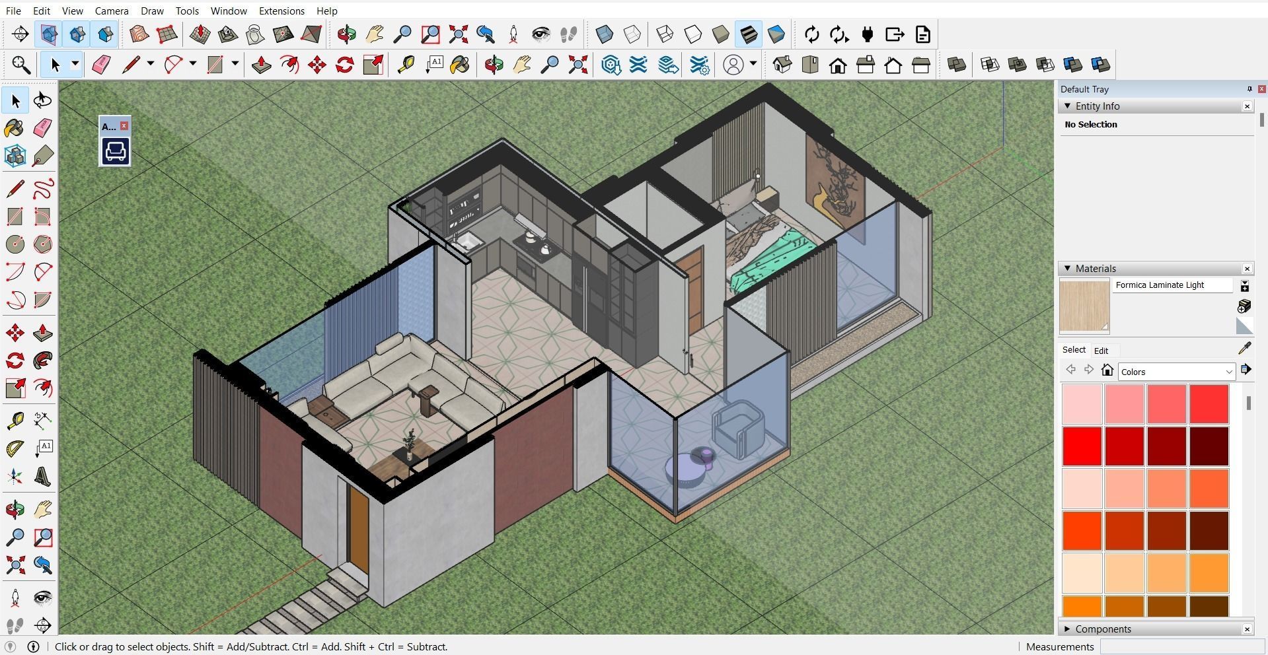Select Sandbox From Scratch grid tool

(x=167, y=34)
